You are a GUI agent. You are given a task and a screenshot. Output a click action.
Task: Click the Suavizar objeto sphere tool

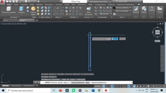pyautogui.click(x=33, y=11)
